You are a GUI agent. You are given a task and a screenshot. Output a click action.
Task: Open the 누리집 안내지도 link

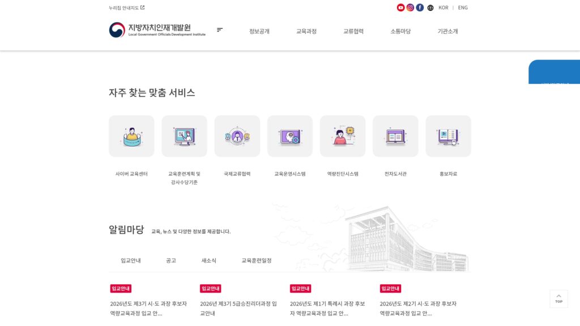122,7
